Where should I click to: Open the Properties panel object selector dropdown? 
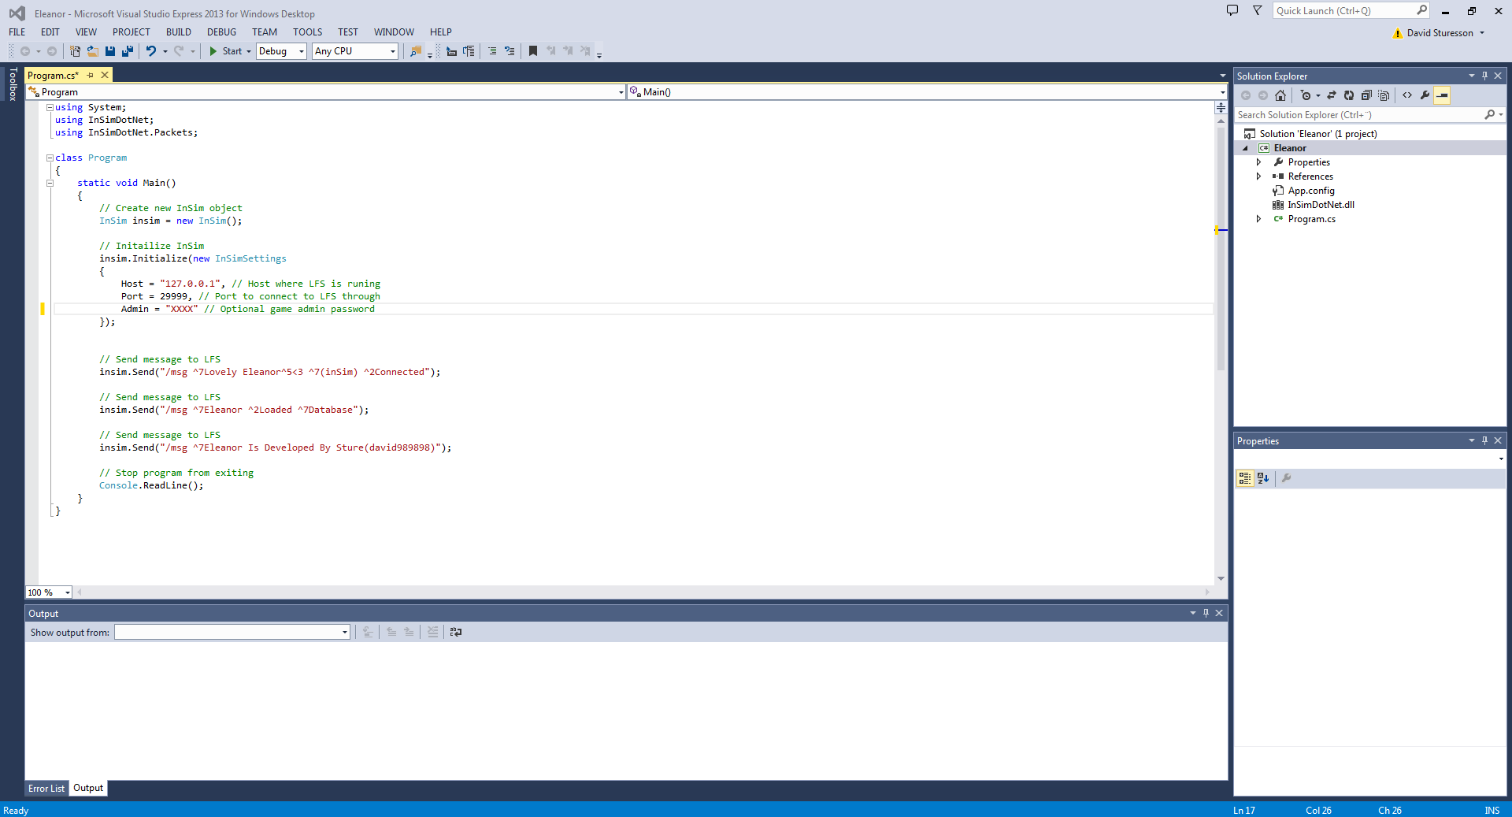[1500, 459]
